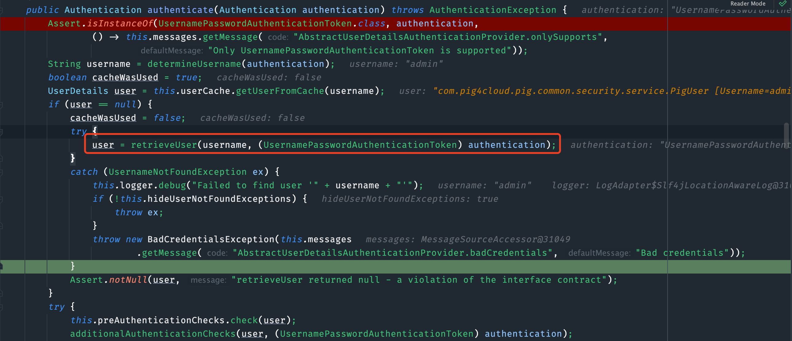Click the retrieveUser method call
This screenshot has width=792, height=341.
tap(164, 145)
